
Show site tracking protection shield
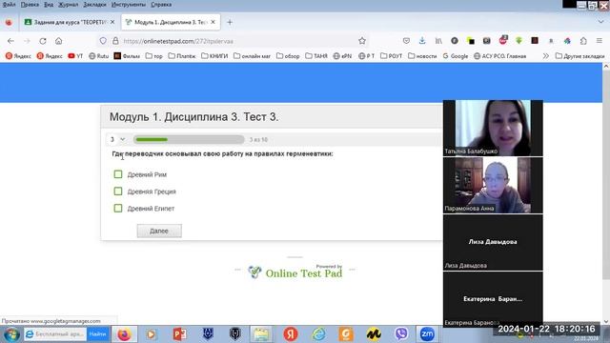(x=103, y=41)
